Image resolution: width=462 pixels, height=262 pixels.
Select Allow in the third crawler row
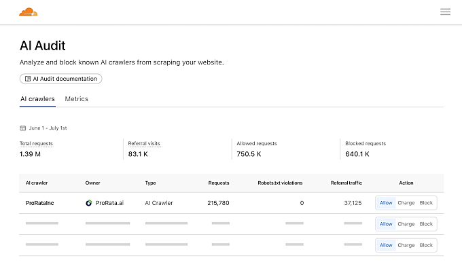[x=386, y=245]
